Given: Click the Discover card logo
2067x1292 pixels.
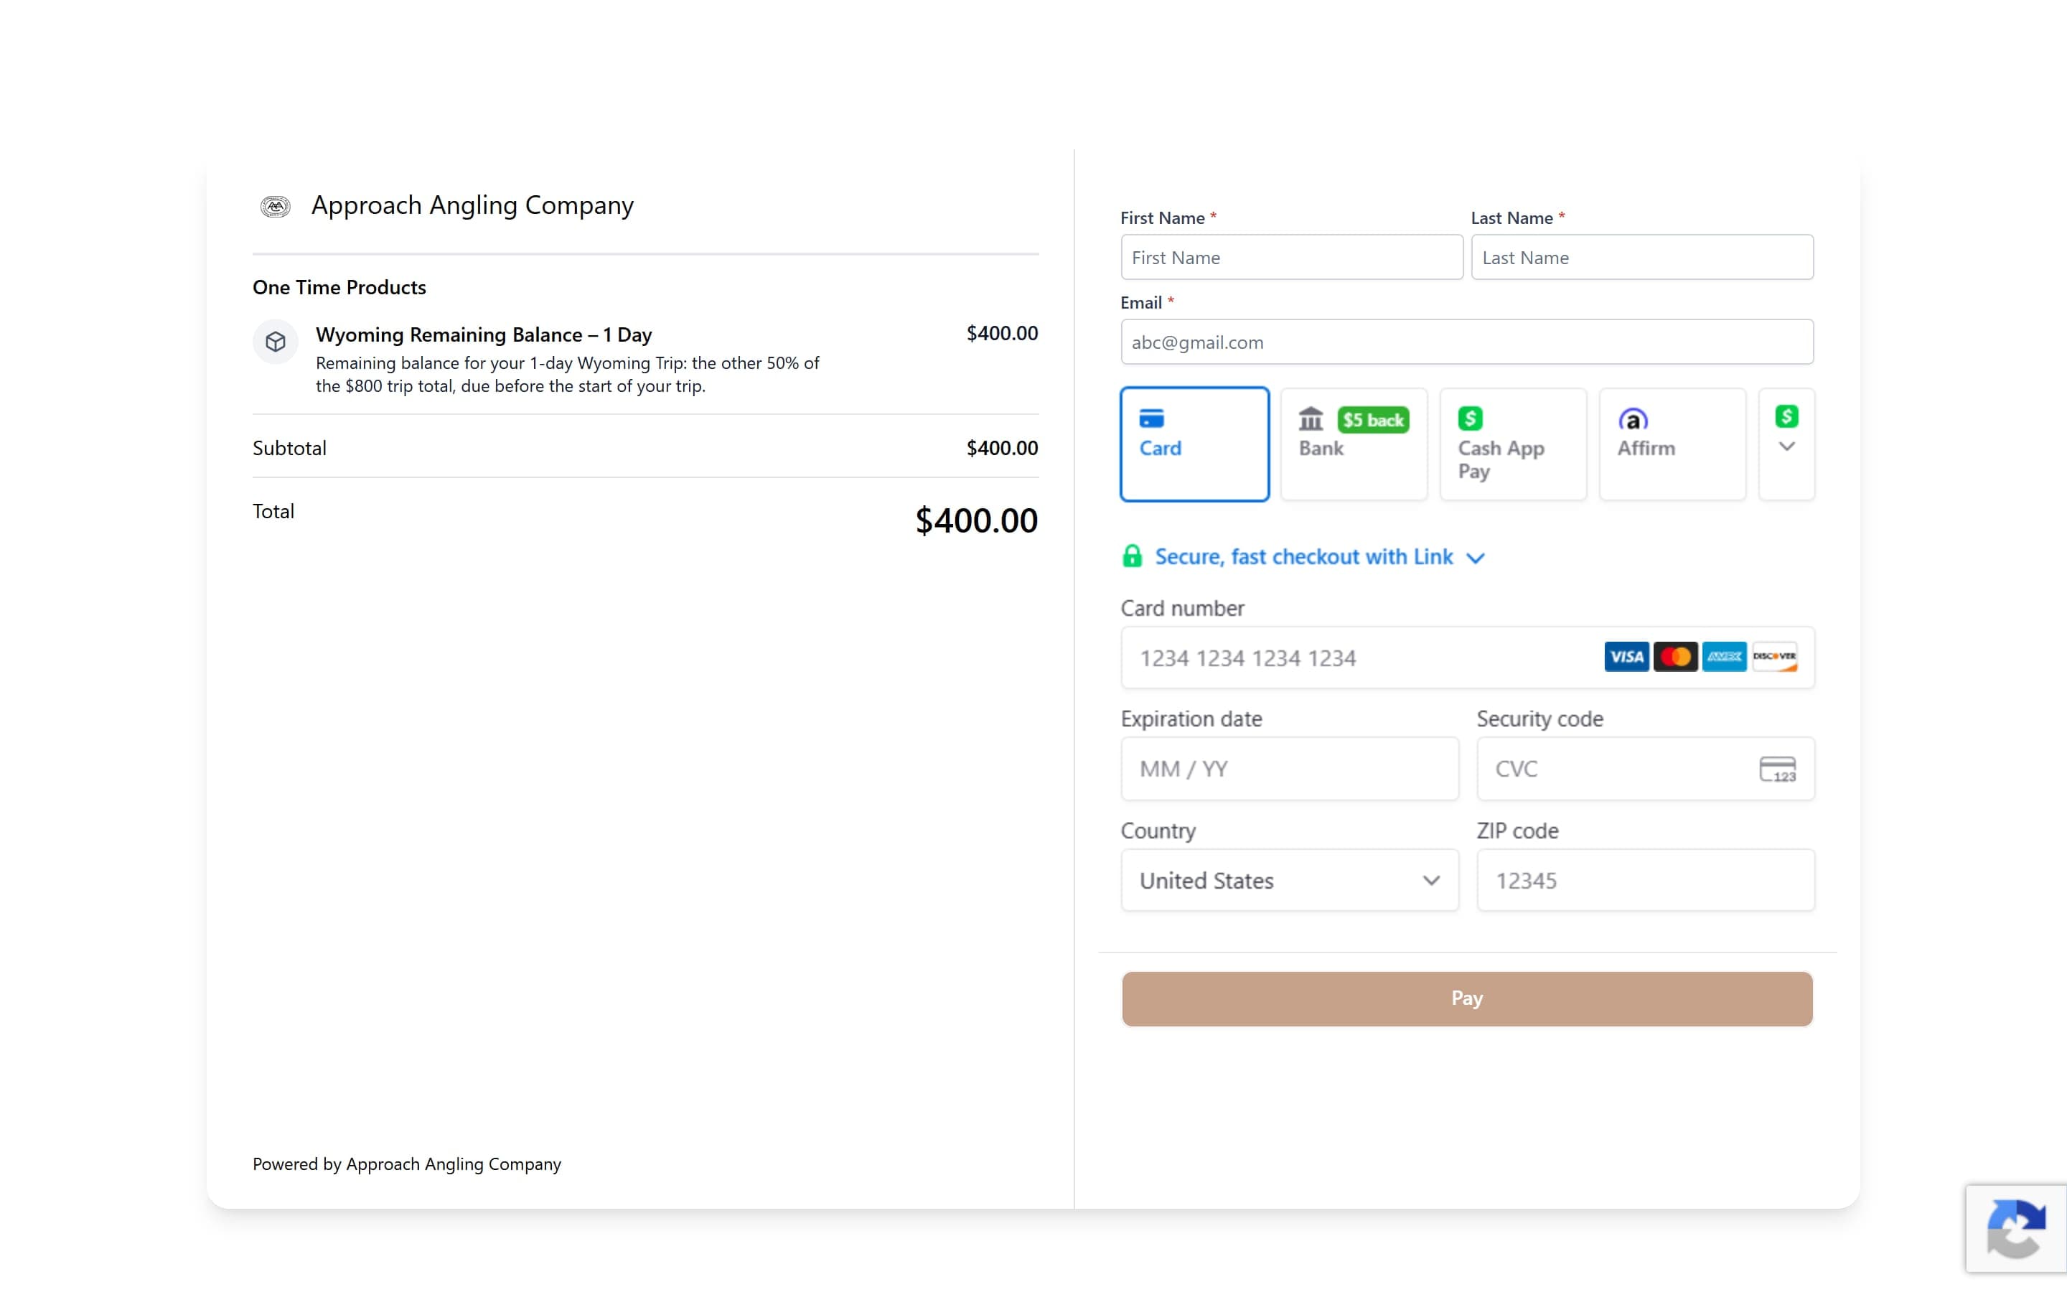Looking at the screenshot, I should (1774, 656).
